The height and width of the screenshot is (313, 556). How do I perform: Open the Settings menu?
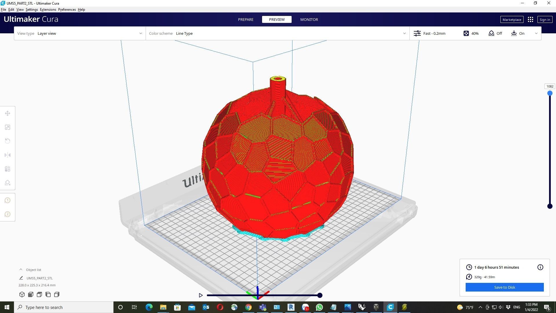32,10
